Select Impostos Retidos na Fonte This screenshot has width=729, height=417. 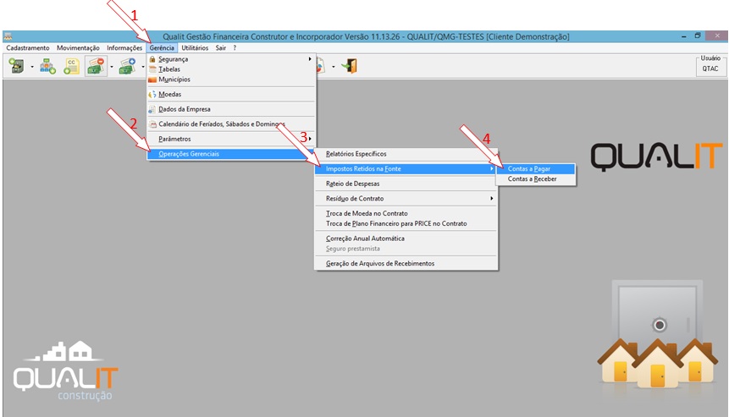tap(406, 168)
